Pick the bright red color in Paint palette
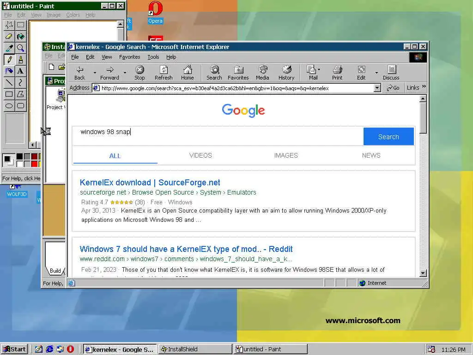The width and height of the screenshot is (473, 355). [x=34, y=164]
